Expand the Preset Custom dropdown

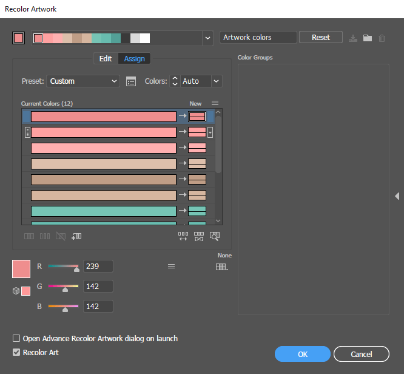tap(83, 81)
